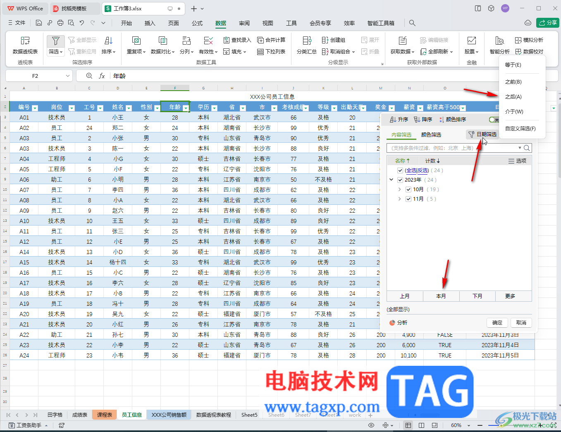
Task: Click the Subtotal (分类汇总) icon
Action: (x=307, y=41)
